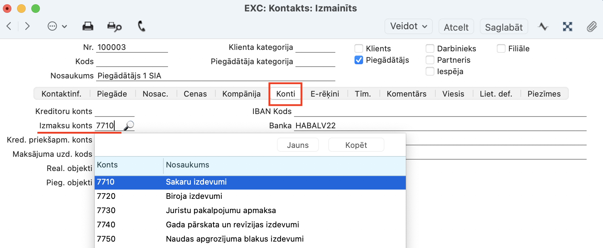
Task: Go to the next record arrow
Action: click(x=27, y=26)
